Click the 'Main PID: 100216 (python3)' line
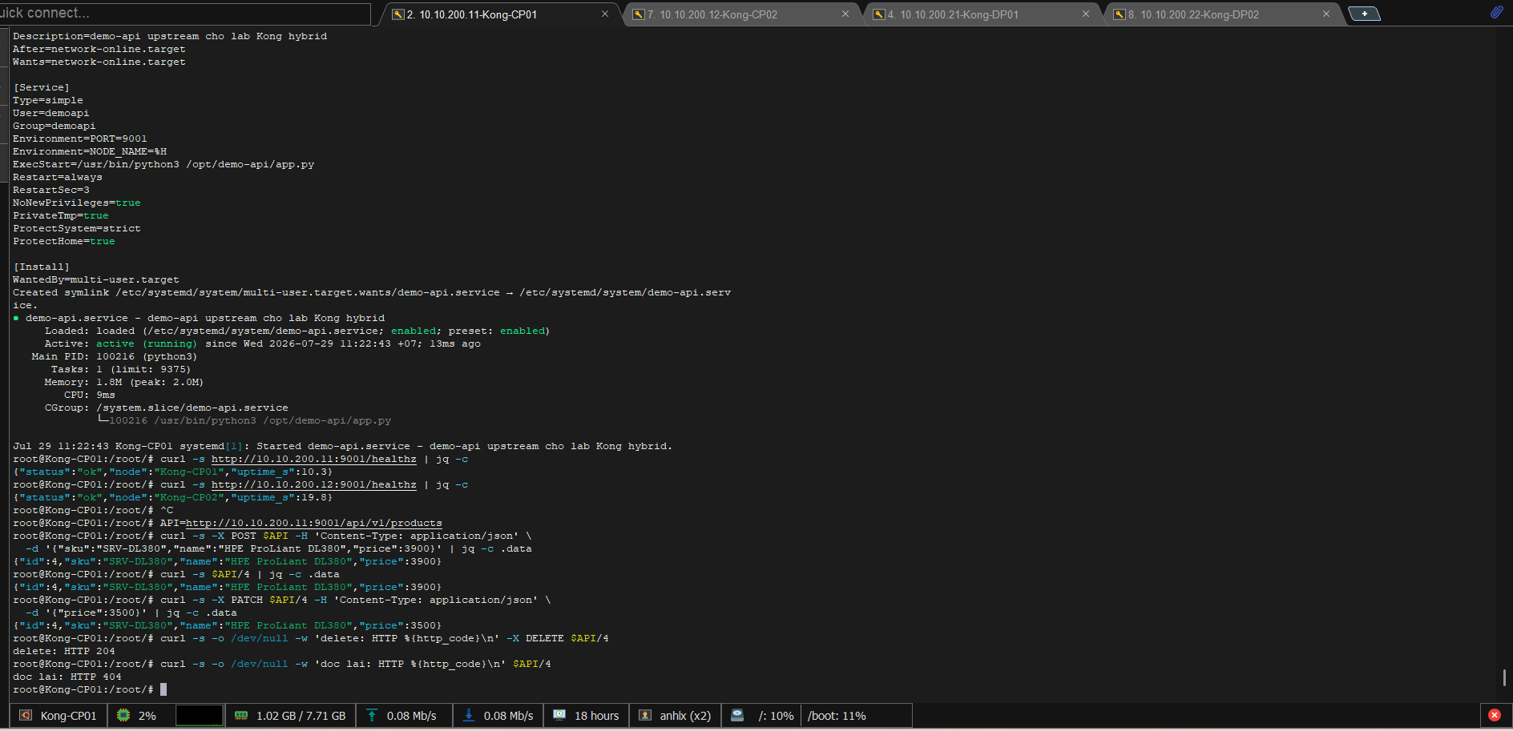 tap(115, 356)
